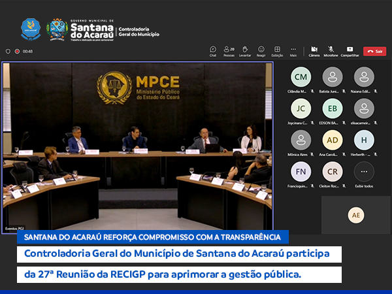The image size is (392, 294).
Task: Click the 27ª Reunião da RECIGP line
Action: [x=179, y=274]
